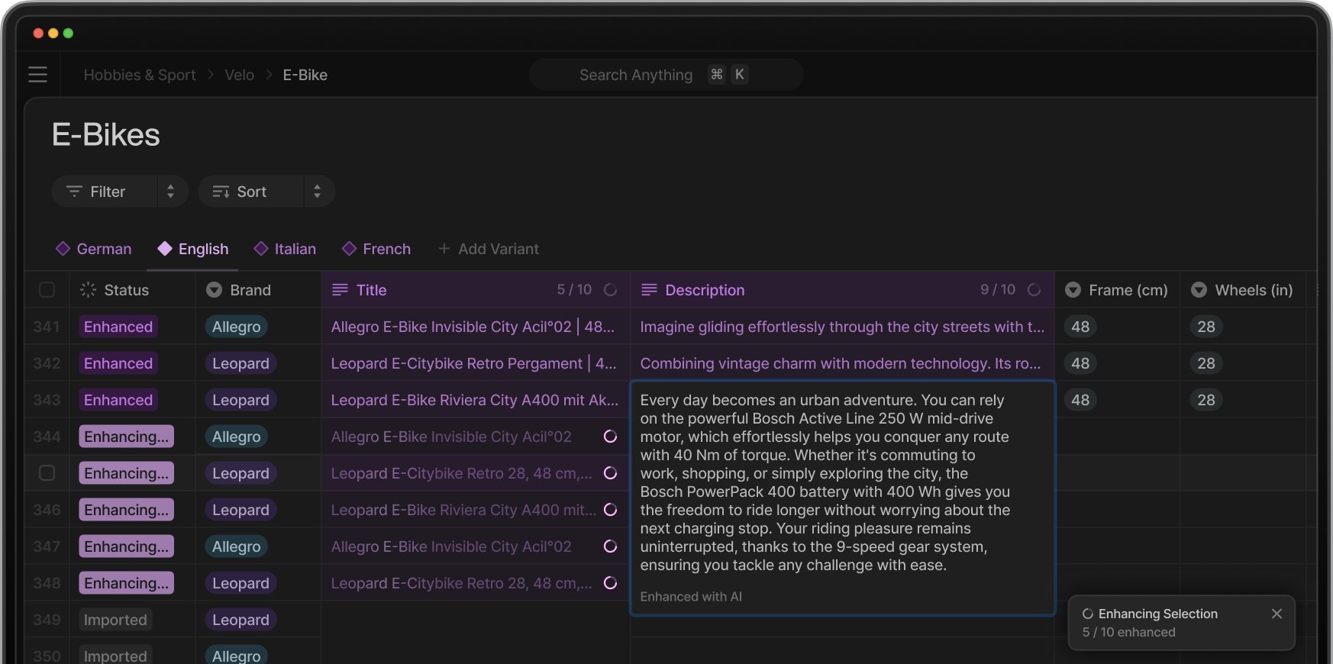Image resolution: width=1333 pixels, height=664 pixels.
Task: Check the row checkbox next to Leopard E-Citybike Retro
Action: [x=47, y=473]
